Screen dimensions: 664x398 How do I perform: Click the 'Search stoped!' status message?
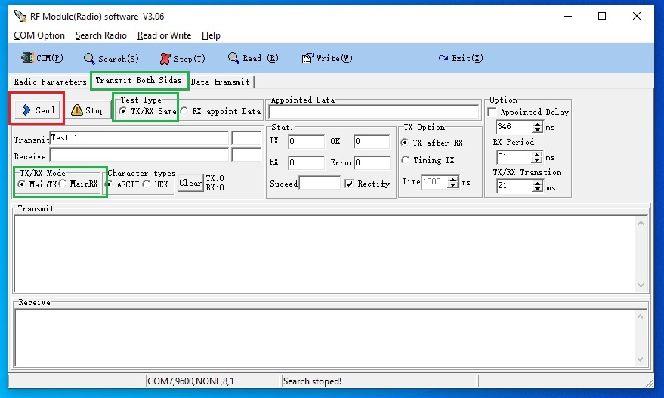coord(312,381)
